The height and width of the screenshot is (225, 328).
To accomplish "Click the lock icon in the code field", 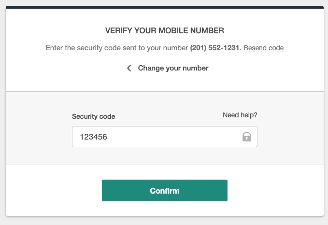I will coord(247,137).
